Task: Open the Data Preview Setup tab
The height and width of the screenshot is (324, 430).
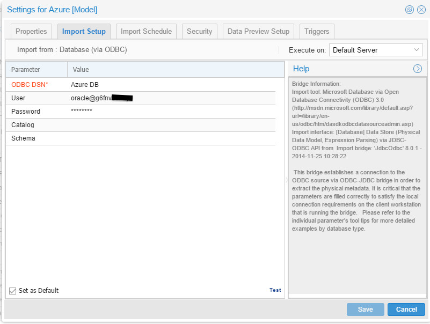Action: click(258, 32)
